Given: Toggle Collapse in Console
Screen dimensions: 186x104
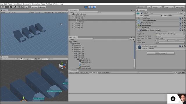Looking at the screenshot, I should (x=77, y=73).
